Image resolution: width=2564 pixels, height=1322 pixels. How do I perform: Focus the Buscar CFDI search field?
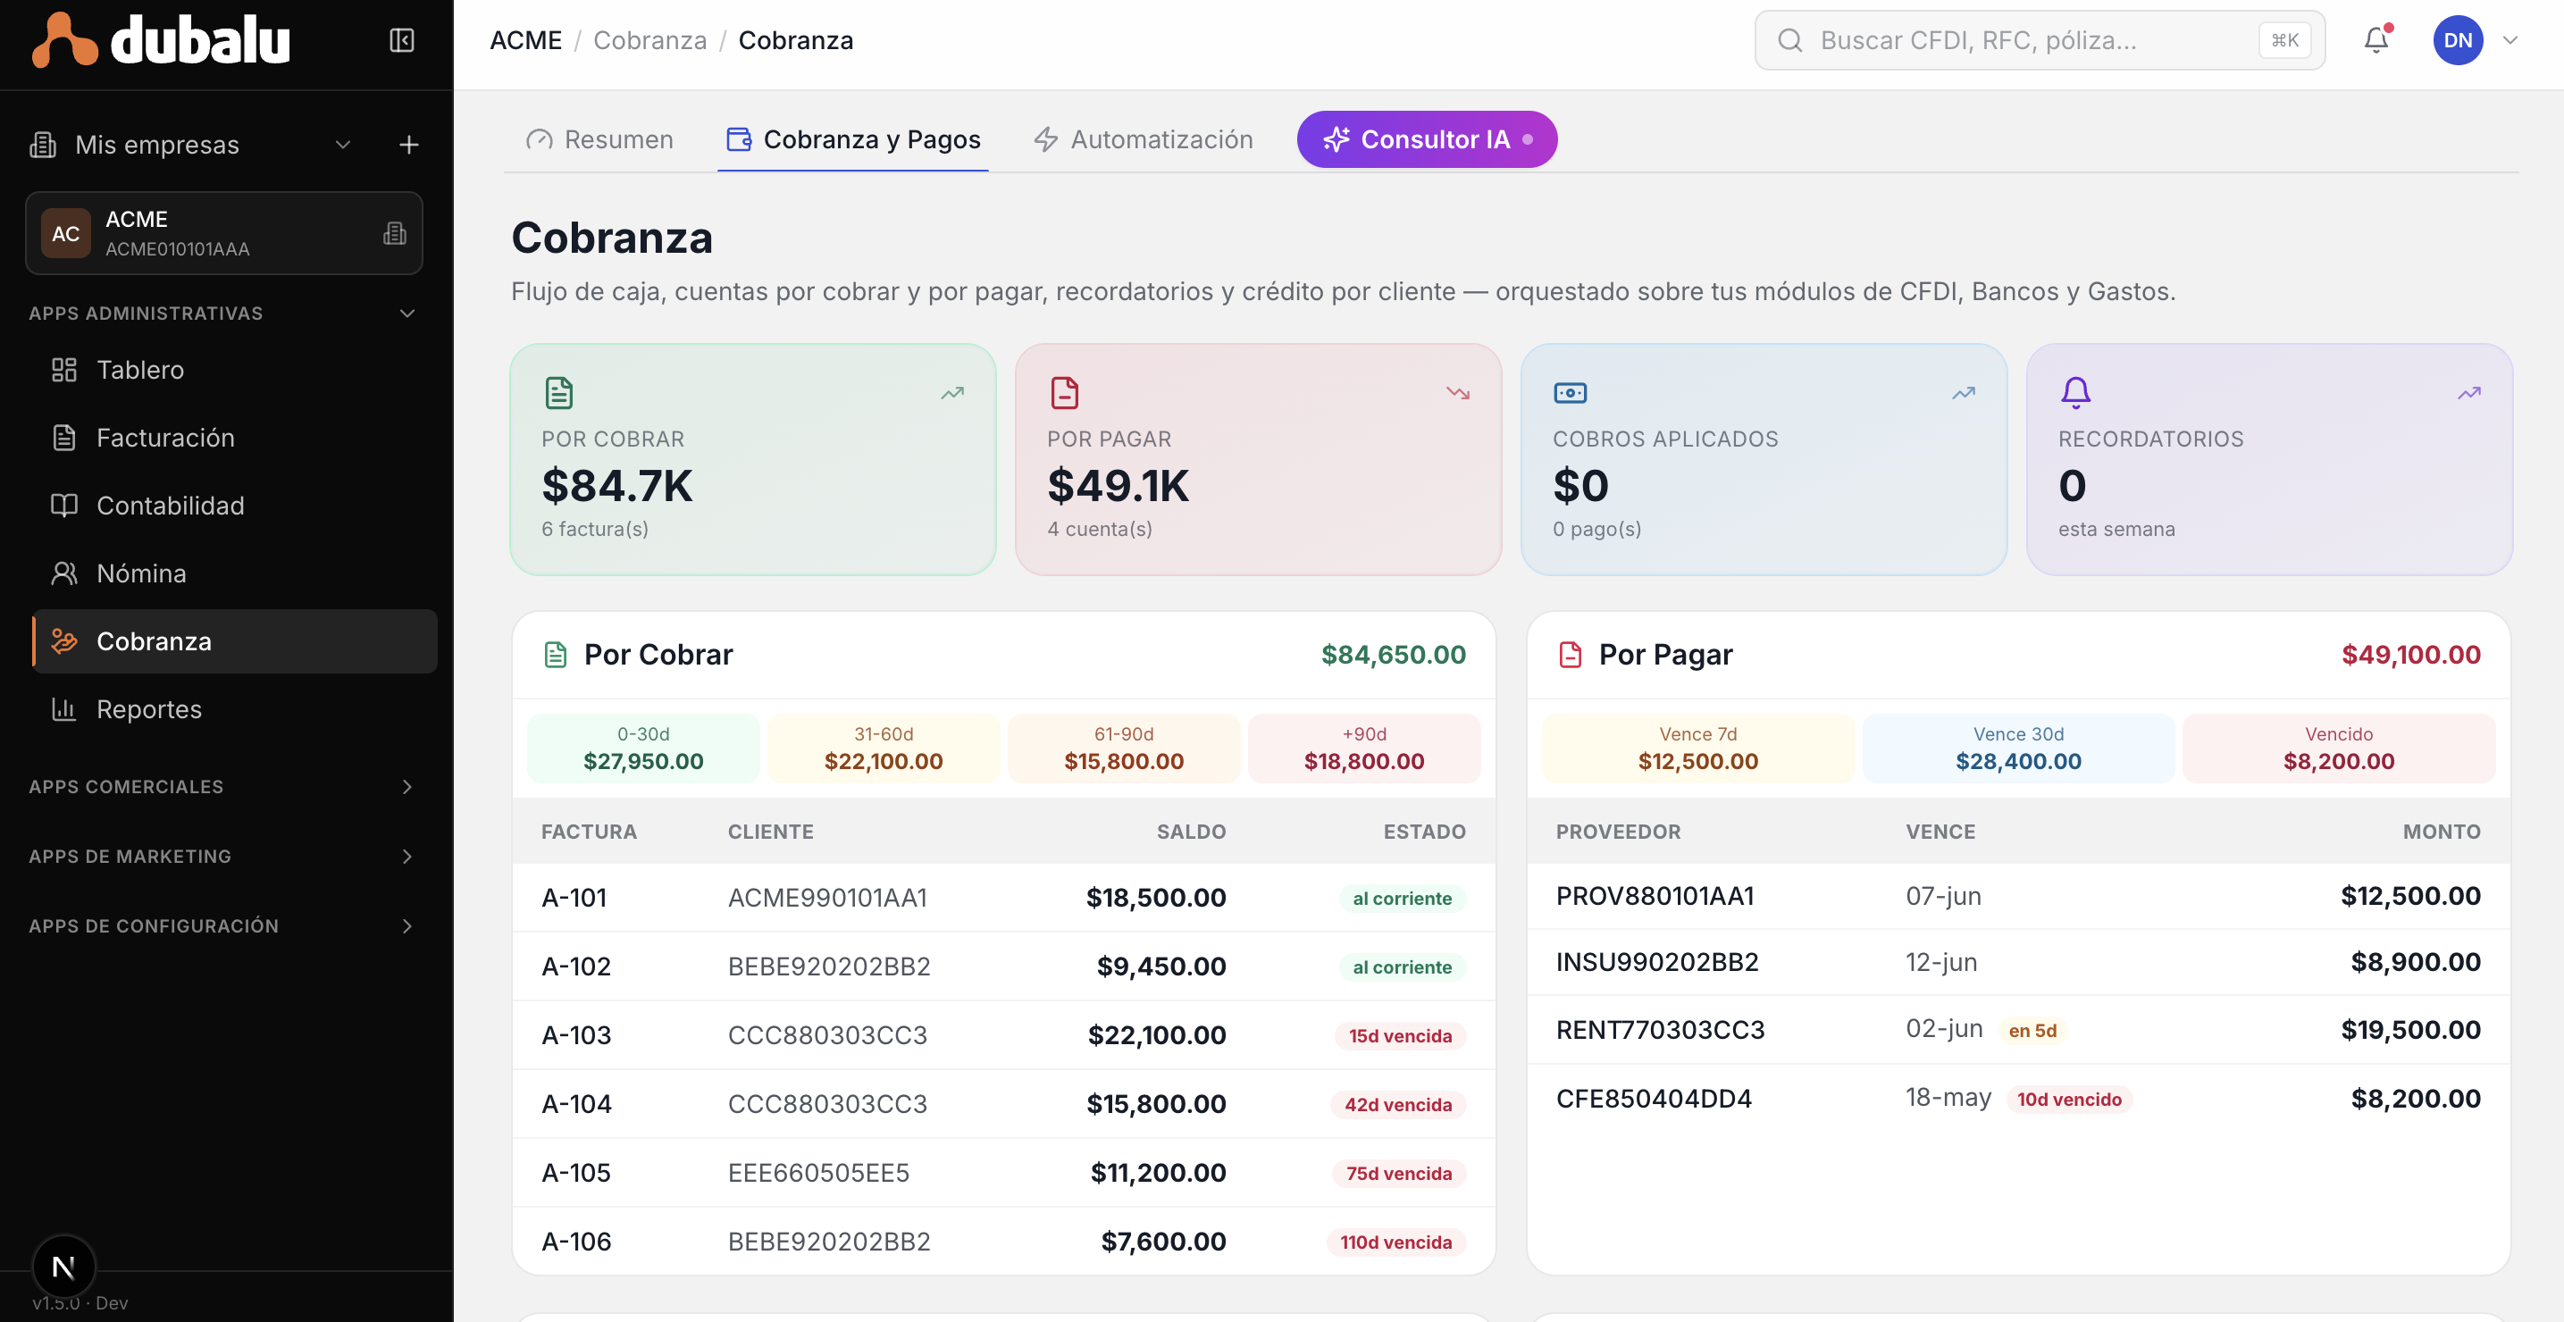[2040, 40]
